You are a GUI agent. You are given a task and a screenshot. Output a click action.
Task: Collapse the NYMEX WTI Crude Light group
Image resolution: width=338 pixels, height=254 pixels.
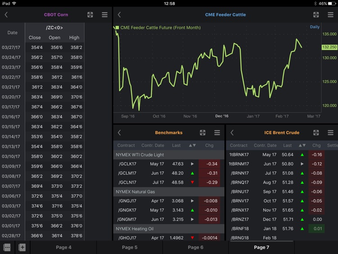(169, 155)
